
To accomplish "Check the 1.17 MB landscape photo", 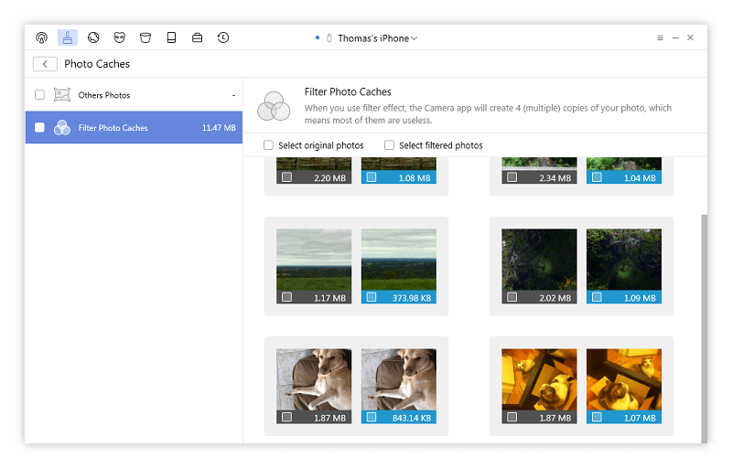I will tap(286, 297).
